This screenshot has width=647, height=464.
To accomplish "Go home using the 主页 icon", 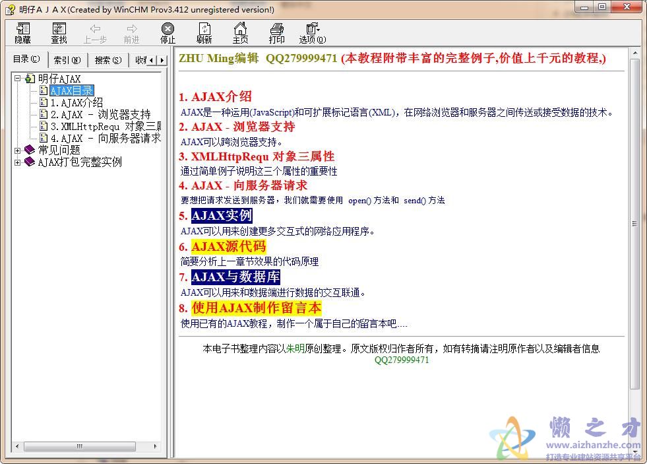I will coord(240,32).
